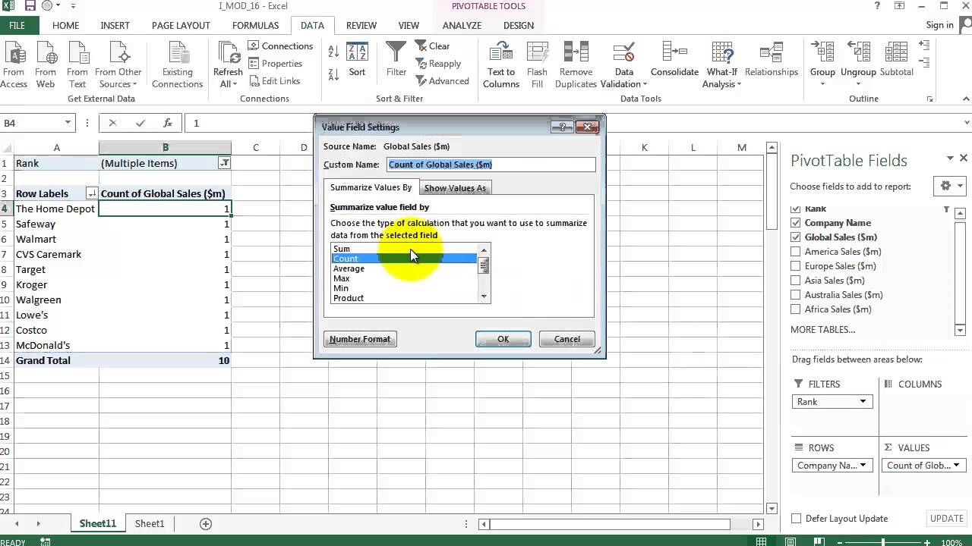
Task: Open the Rank dropdown in Filters area
Action: pyautogui.click(x=863, y=402)
